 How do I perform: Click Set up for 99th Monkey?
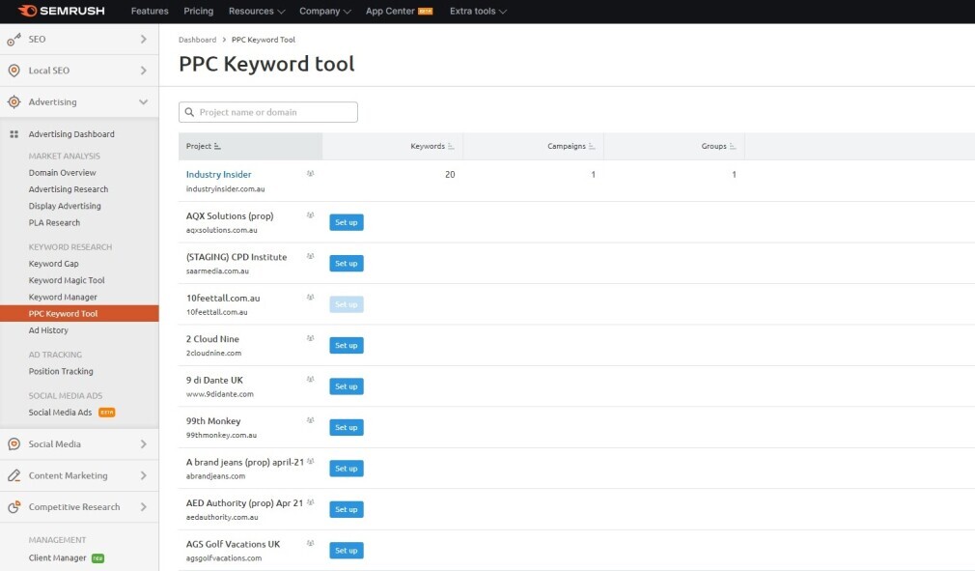(x=347, y=428)
